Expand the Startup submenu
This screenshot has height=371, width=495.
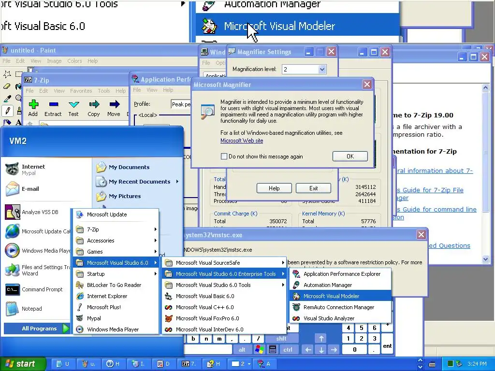(x=116, y=274)
